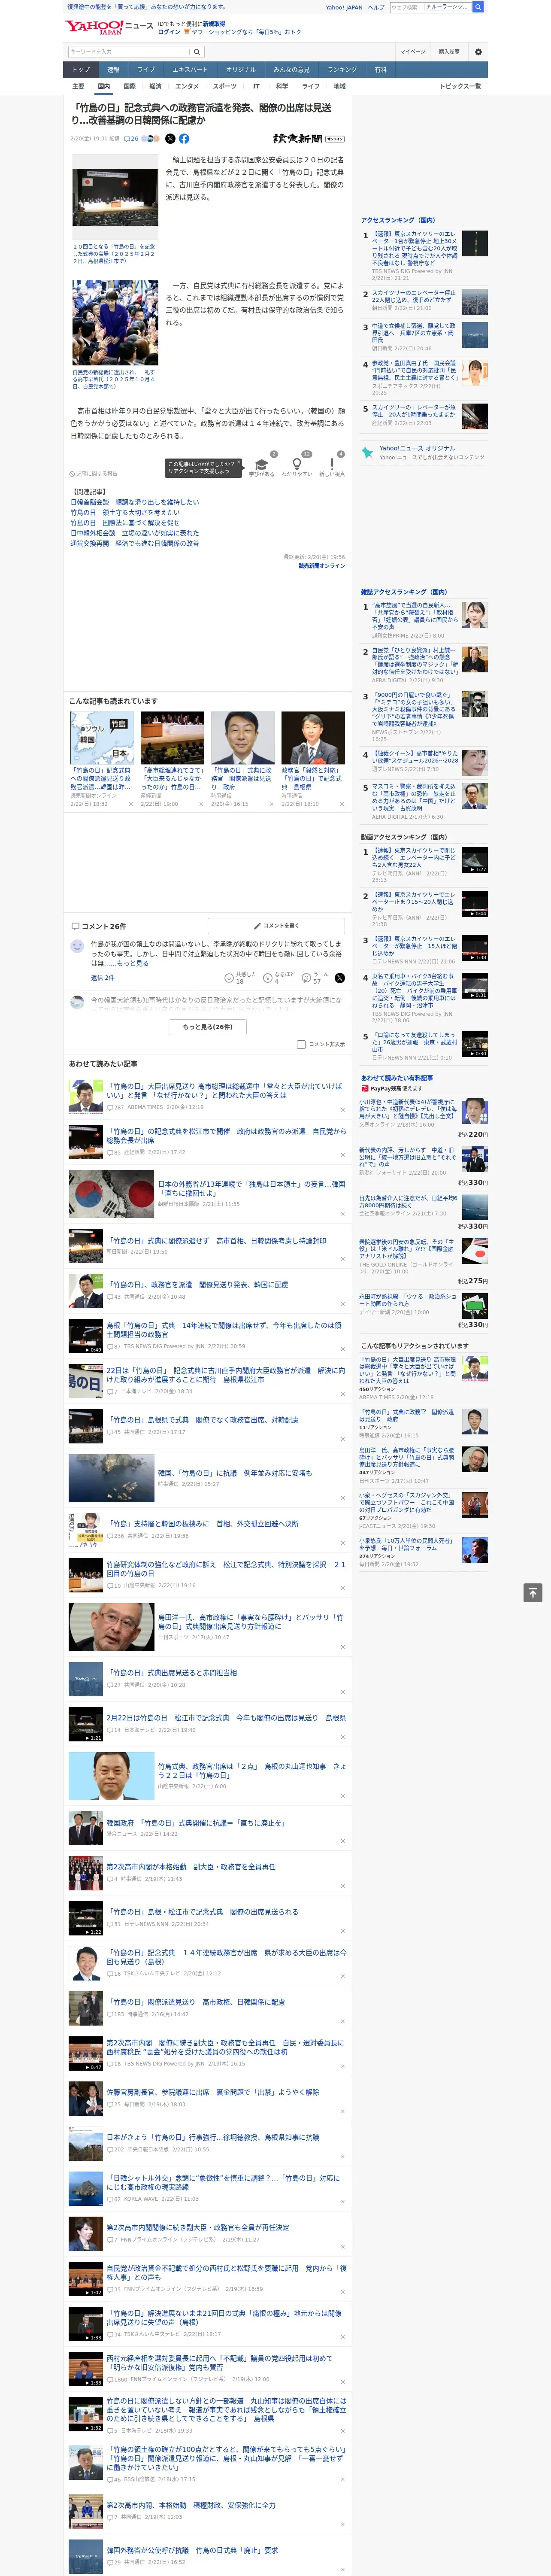Click the PayPay logo in paid articles

point(365,1089)
